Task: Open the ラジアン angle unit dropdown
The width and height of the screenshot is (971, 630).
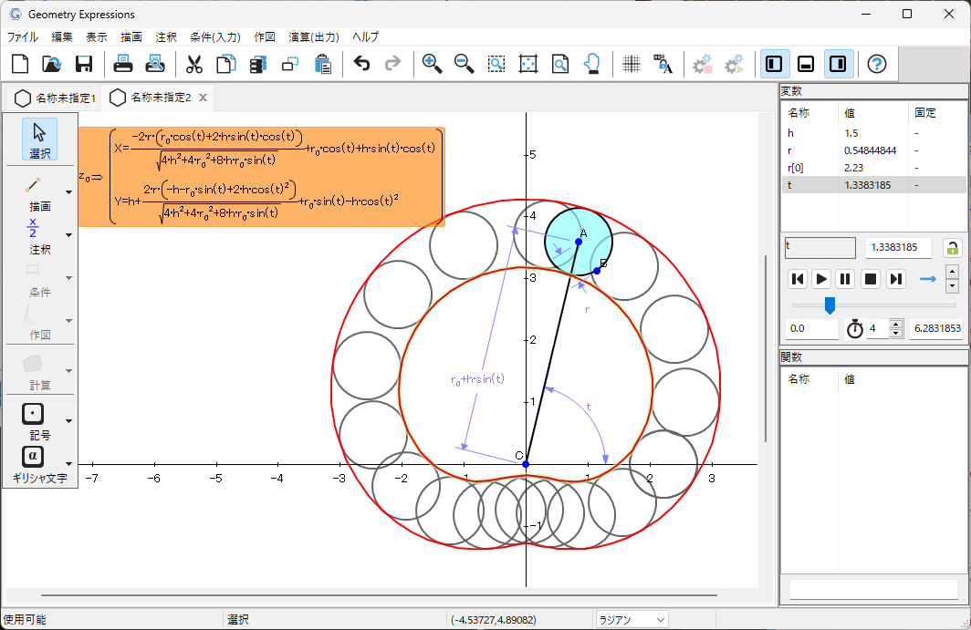Action: coord(632,620)
